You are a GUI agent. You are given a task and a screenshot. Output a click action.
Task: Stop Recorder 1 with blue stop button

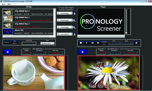click(x=8, y=52)
